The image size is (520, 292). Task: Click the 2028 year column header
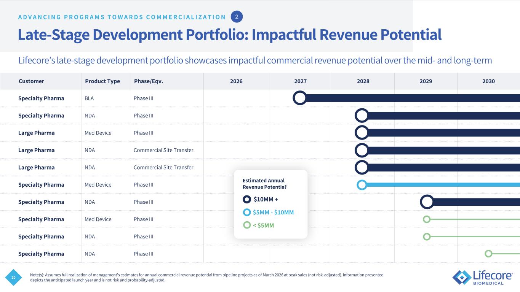363,81
